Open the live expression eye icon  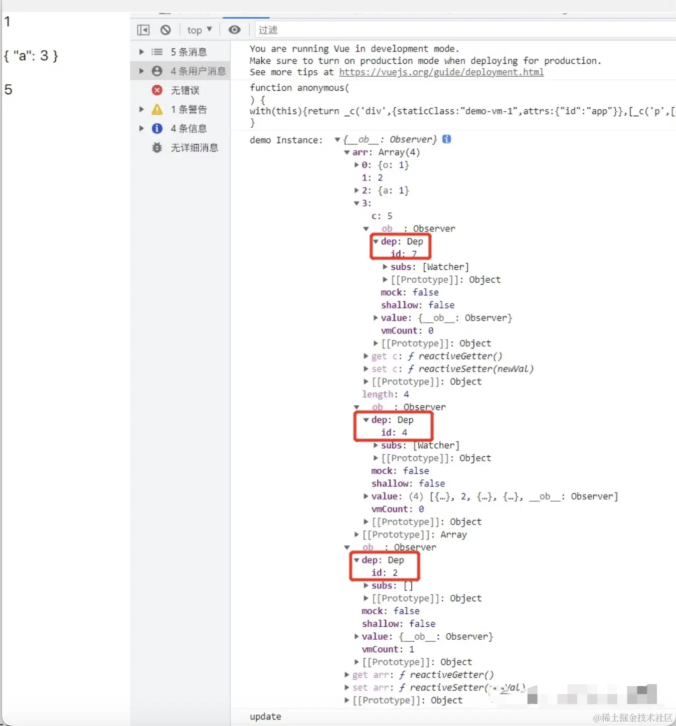pos(234,30)
